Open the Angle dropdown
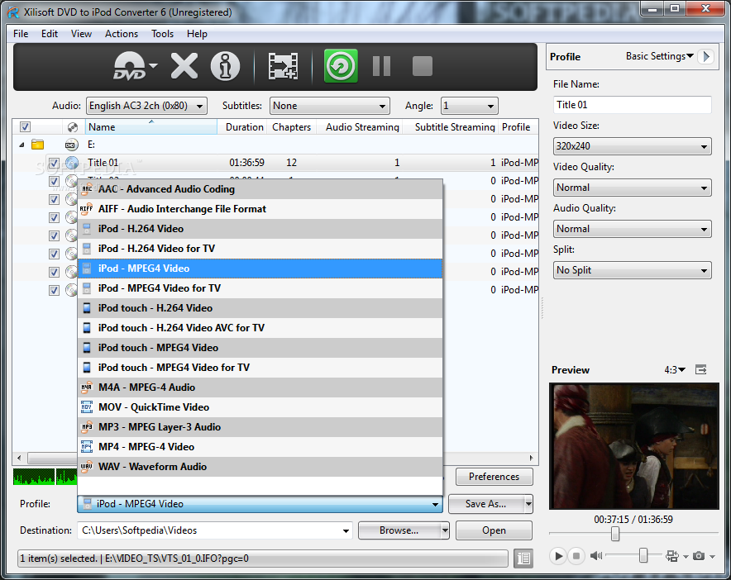 [469, 106]
